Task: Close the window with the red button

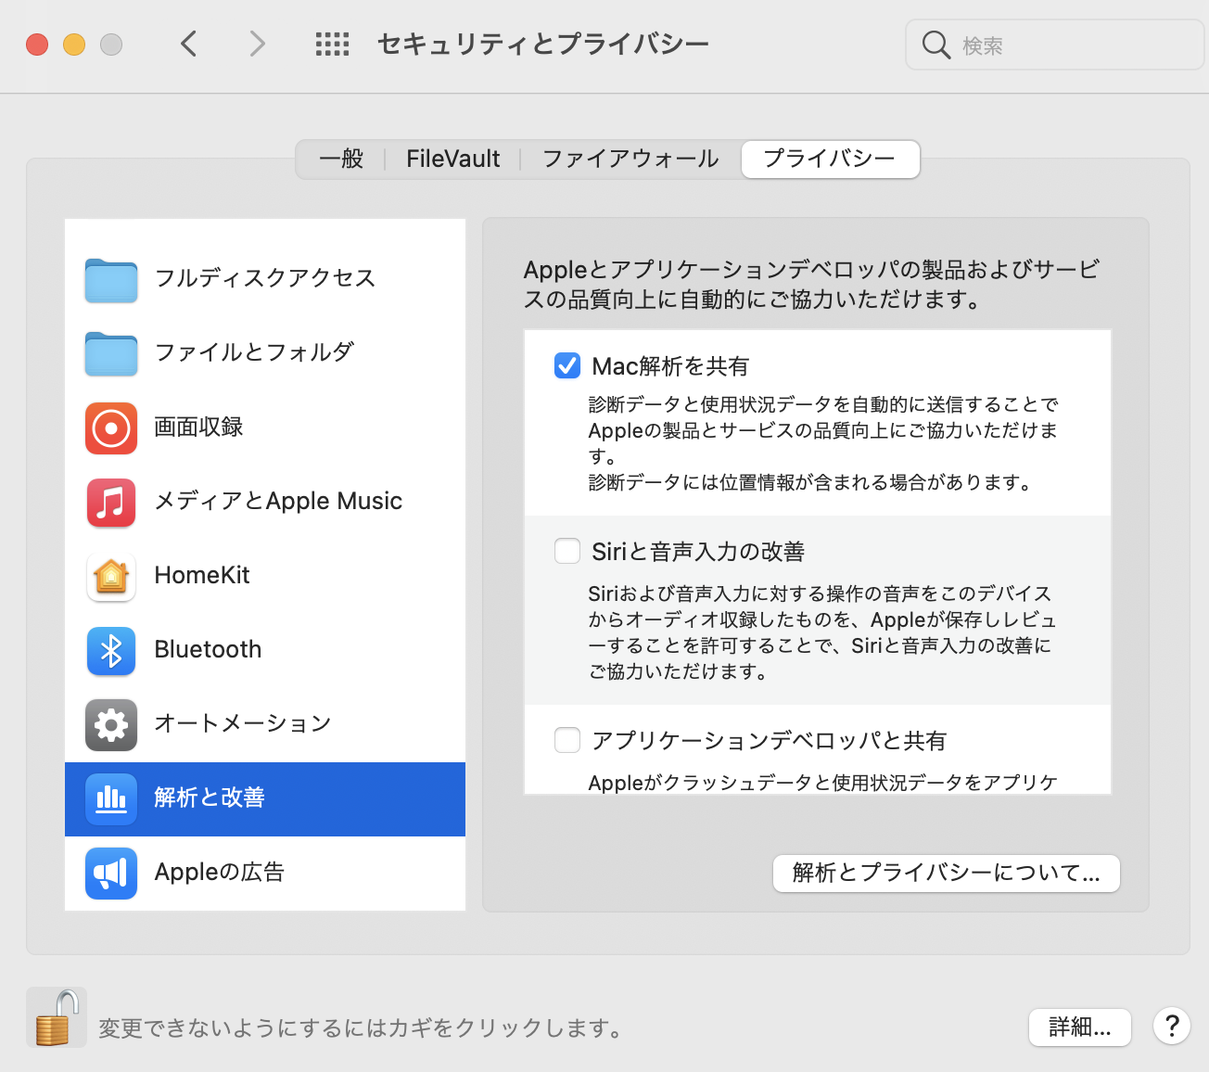Action: click(x=37, y=45)
